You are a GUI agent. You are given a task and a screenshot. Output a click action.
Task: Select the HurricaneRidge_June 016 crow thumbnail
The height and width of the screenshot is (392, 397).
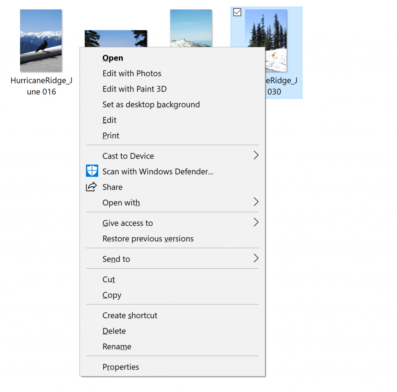click(x=41, y=41)
